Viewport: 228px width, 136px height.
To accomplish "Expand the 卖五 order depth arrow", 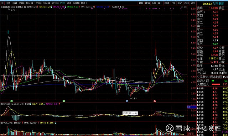I will click(204, 12).
